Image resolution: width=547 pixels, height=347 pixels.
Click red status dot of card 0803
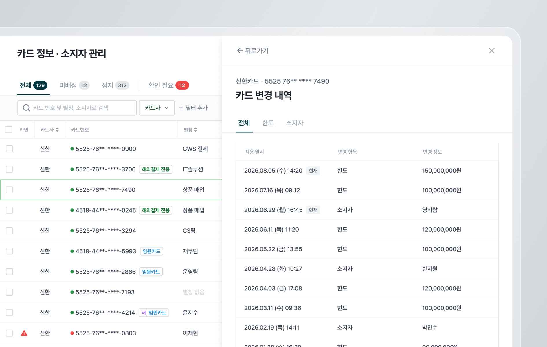72,333
